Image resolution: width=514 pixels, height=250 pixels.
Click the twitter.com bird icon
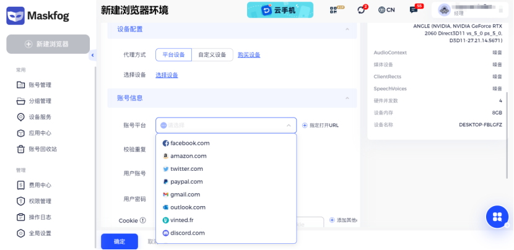coord(165,169)
